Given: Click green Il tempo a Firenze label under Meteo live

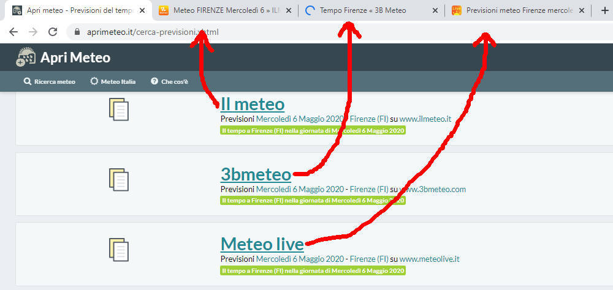Looking at the screenshot, I should point(313,270).
